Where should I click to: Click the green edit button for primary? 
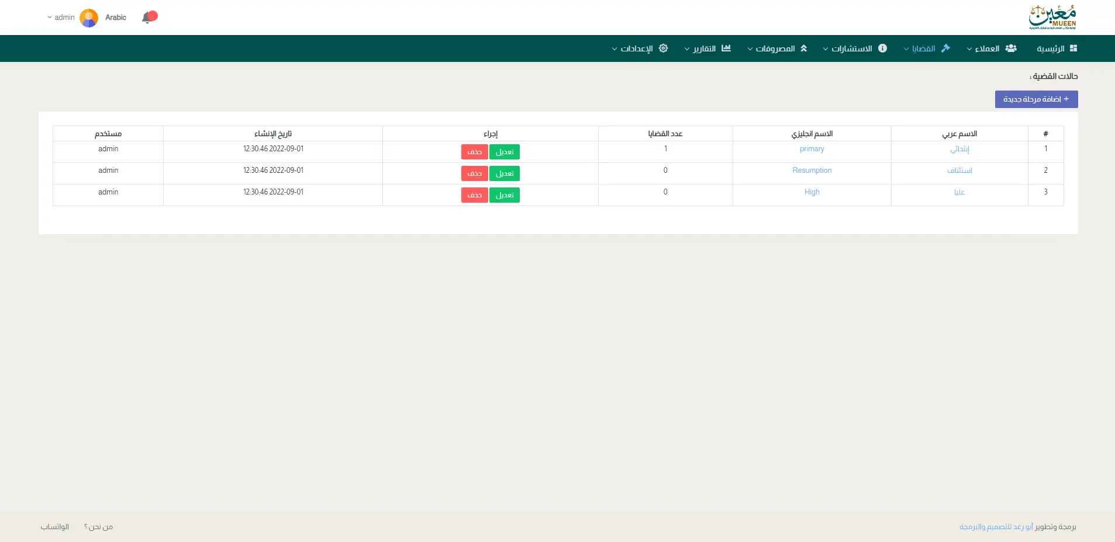coord(504,152)
